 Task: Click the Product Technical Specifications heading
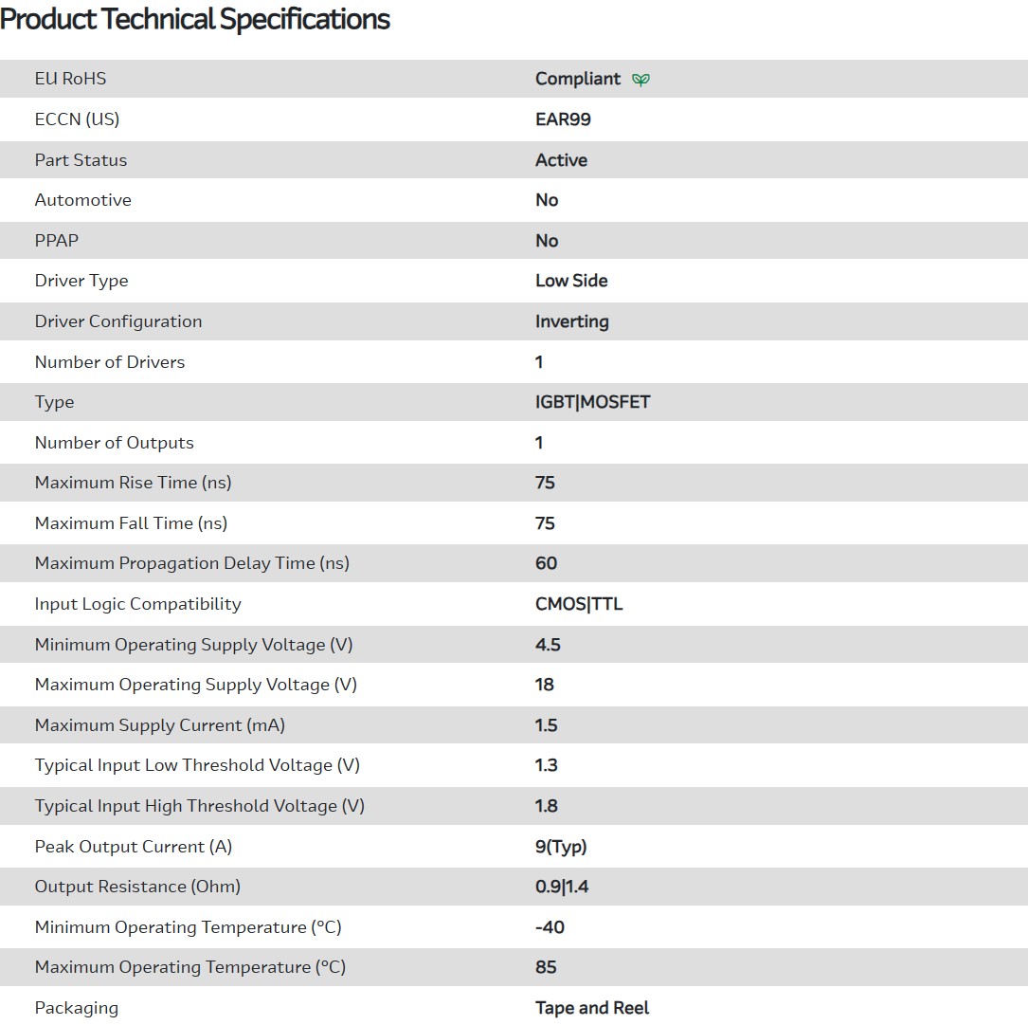click(195, 19)
